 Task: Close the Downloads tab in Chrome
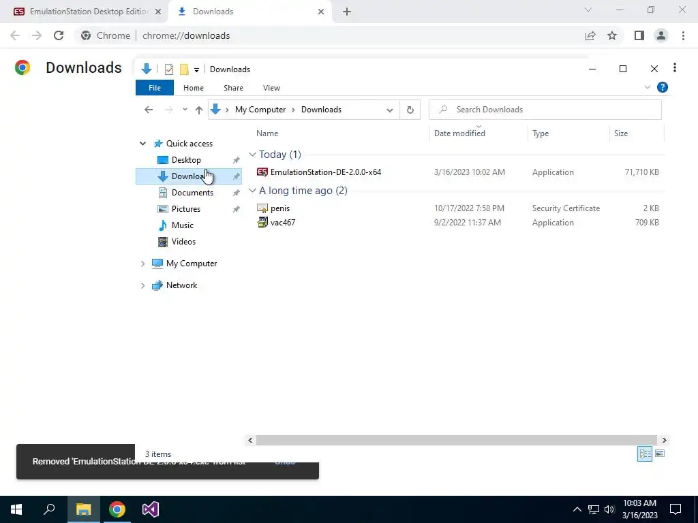click(x=321, y=12)
